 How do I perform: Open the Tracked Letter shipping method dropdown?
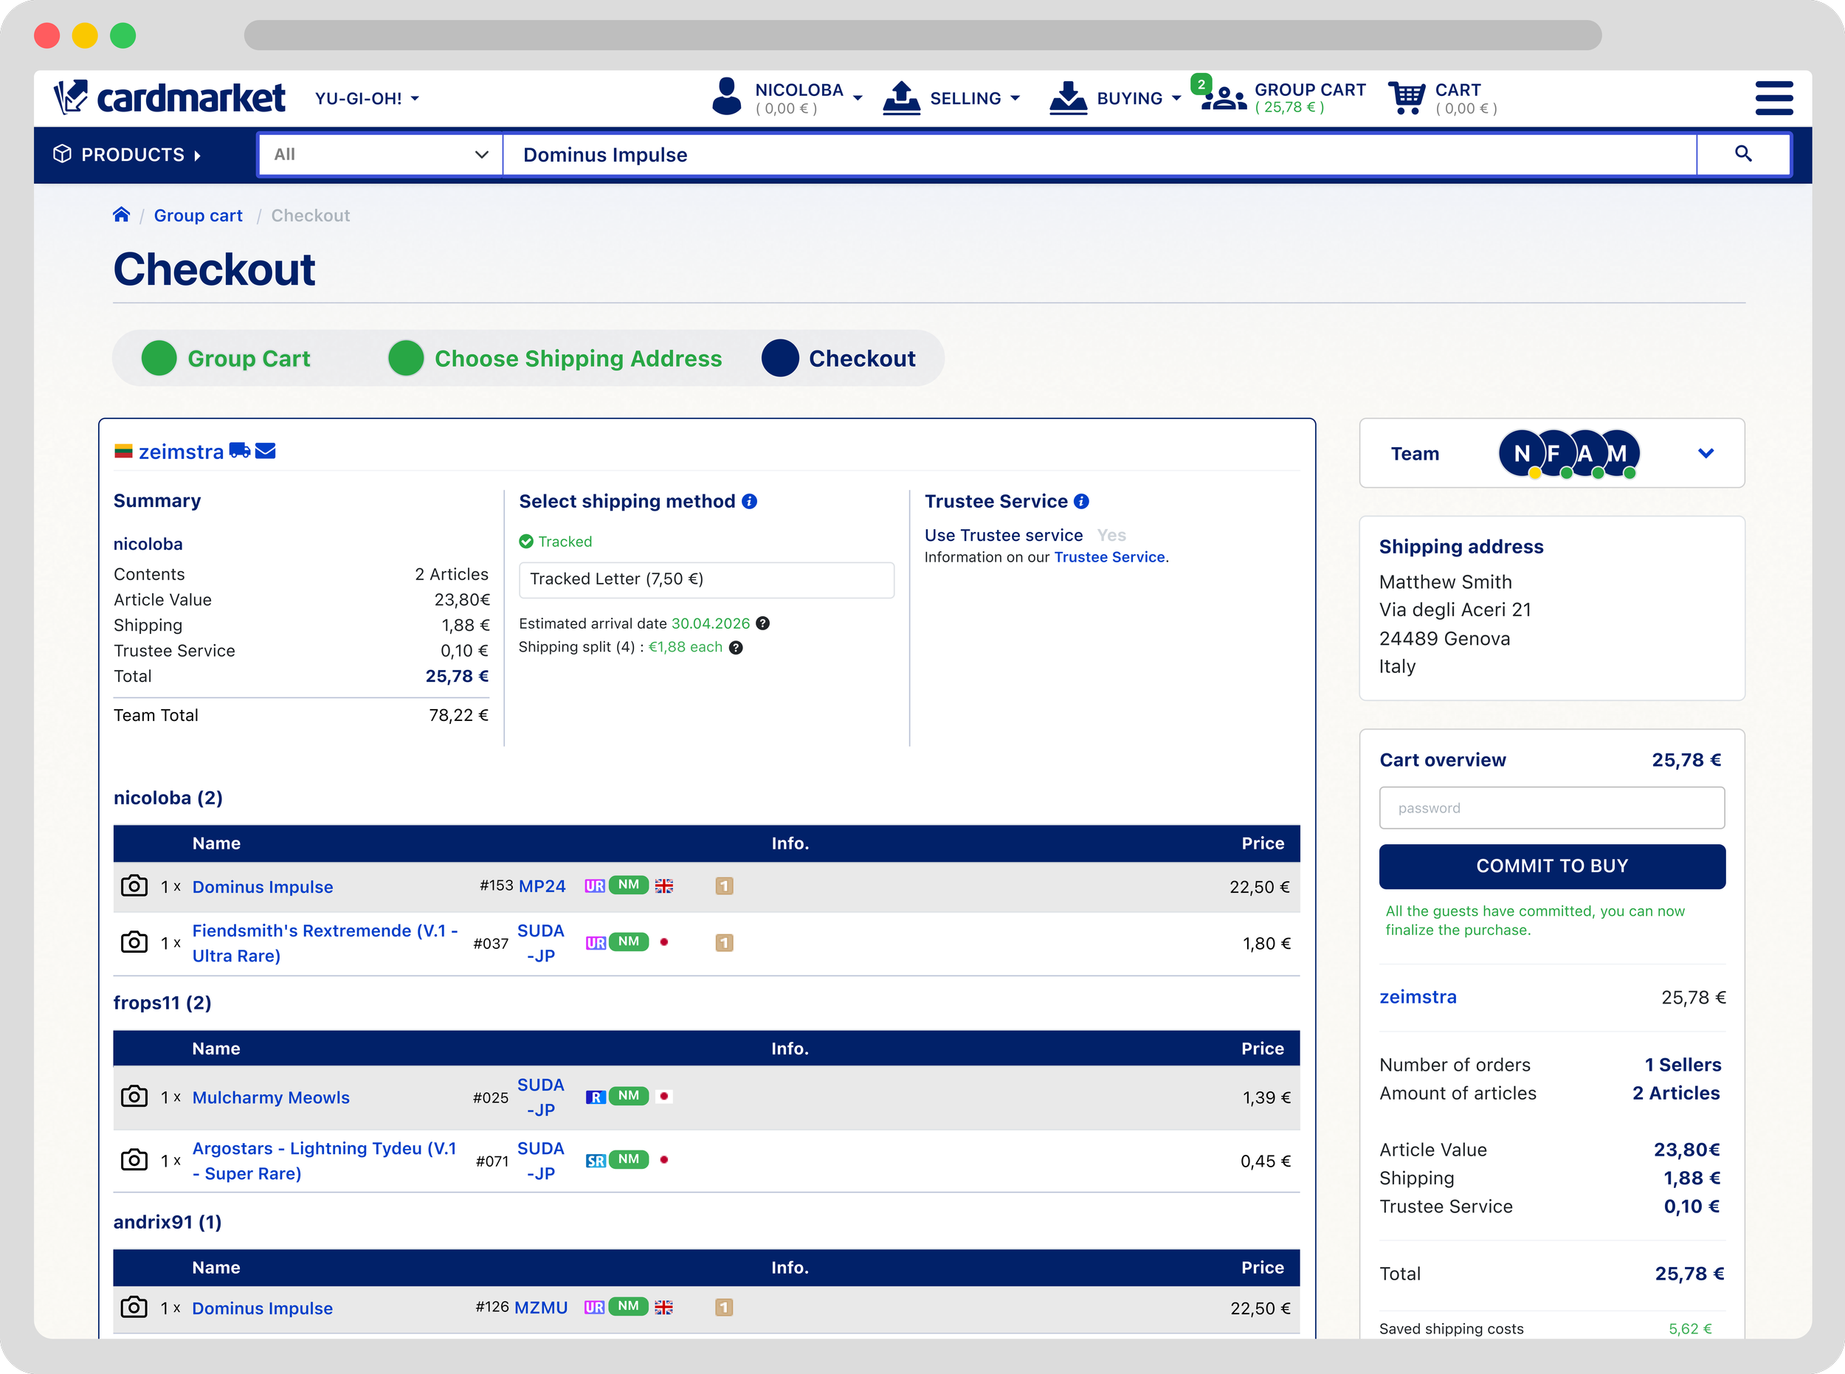(x=706, y=579)
